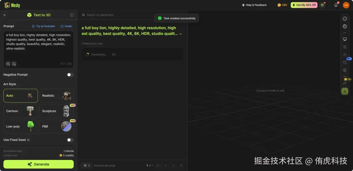The height and width of the screenshot is (171, 353).
Task: Select the Cartoon art style
Action: point(21,111)
